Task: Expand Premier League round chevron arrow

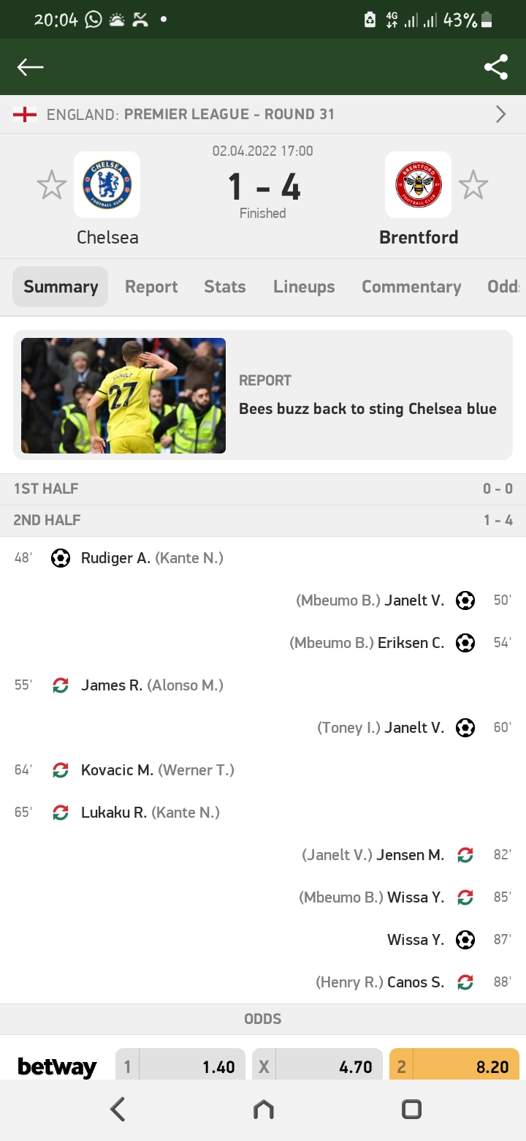Action: [x=500, y=114]
